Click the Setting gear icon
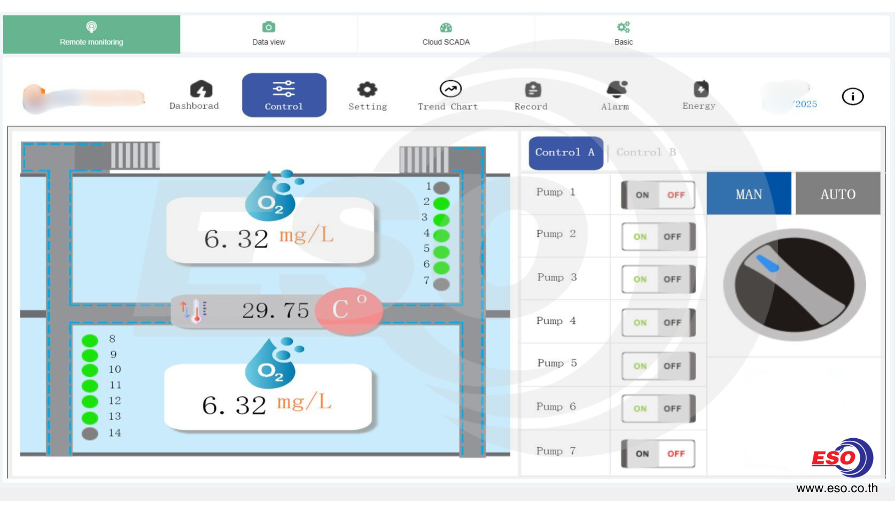Viewport: 895px width, 513px height. [367, 89]
